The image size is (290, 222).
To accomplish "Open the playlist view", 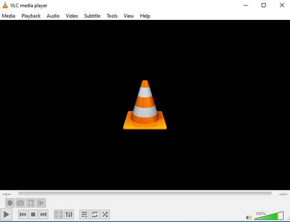I will click(x=84, y=214).
